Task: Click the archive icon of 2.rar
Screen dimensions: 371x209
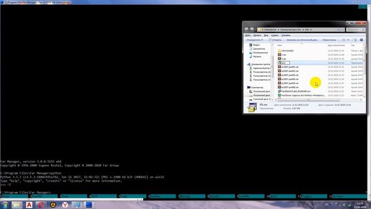Action: pyautogui.click(x=279, y=59)
